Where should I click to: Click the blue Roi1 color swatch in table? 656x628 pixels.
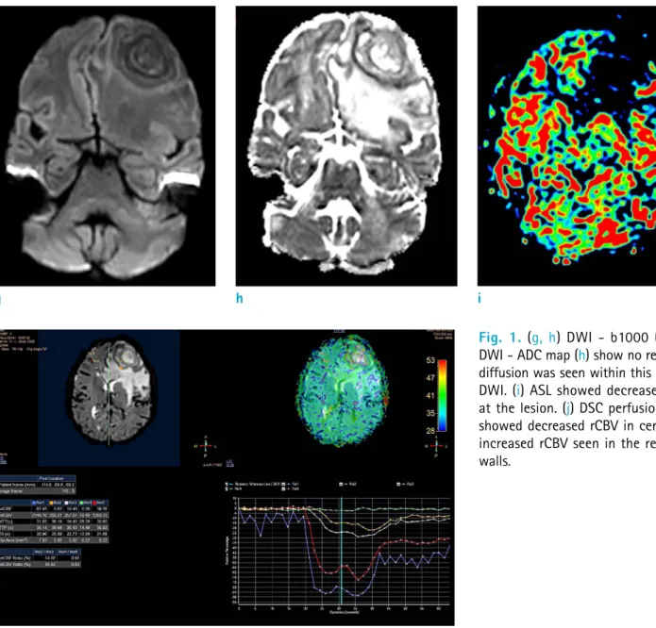34,503
